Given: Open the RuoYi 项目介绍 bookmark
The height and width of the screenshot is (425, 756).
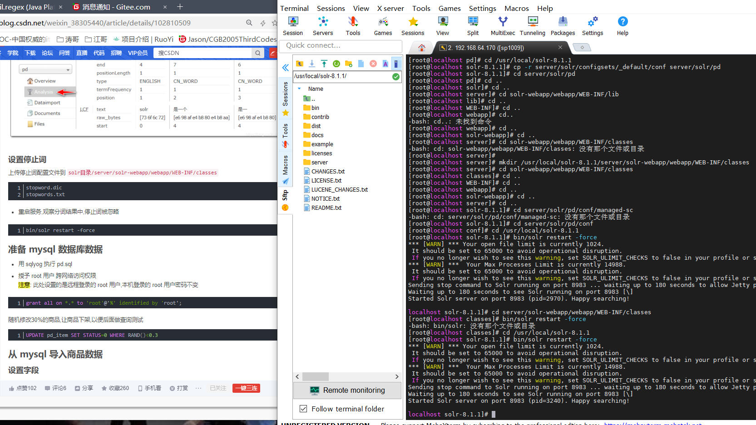Looking at the screenshot, I should (143, 39).
